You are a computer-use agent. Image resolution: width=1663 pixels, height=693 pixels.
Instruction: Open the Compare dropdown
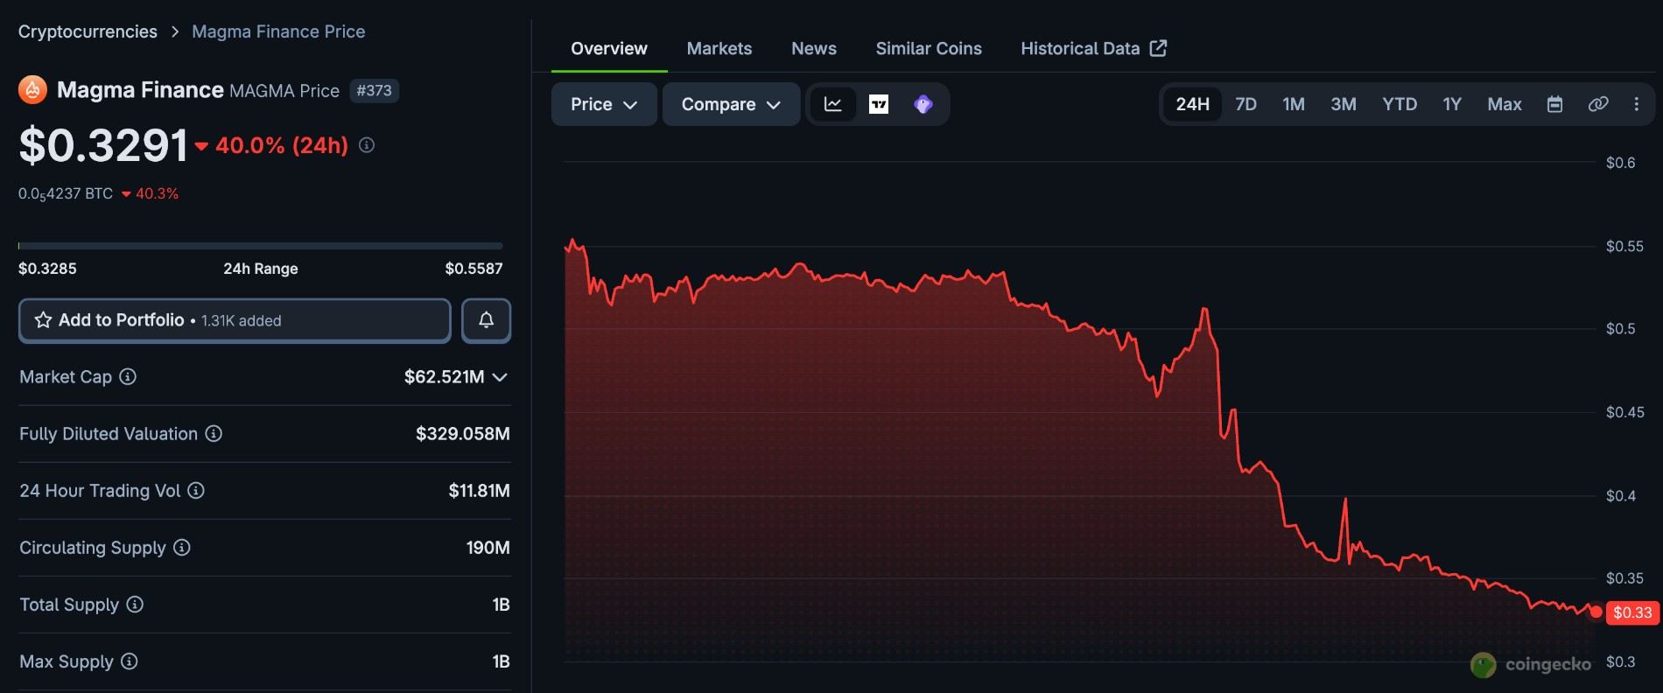[x=731, y=104]
